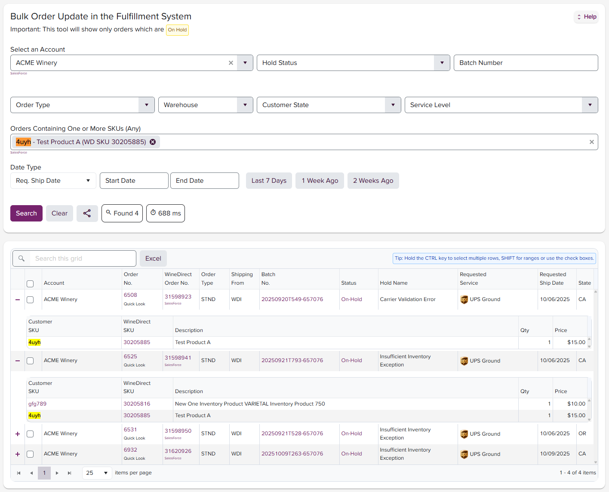This screenshot has width=609, height=492.
Task: Clear the ACME Winery account selection
Action: [x=231, y=63]
